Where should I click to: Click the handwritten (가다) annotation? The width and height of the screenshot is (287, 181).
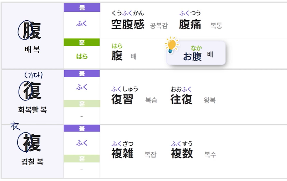[x=34, y=75]
